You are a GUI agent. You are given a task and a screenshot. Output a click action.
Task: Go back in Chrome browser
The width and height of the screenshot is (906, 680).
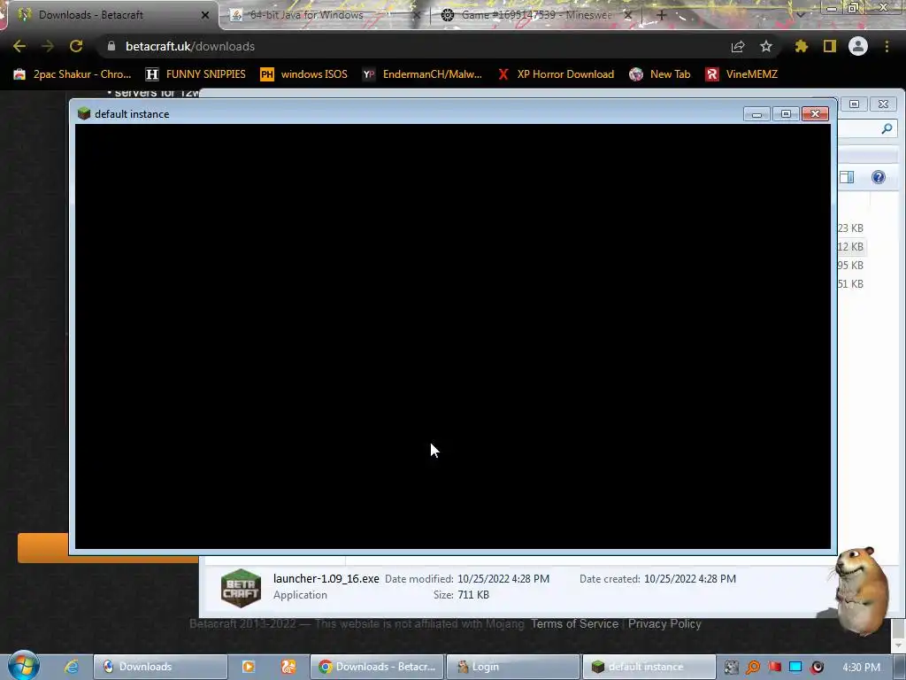[19, 46]
